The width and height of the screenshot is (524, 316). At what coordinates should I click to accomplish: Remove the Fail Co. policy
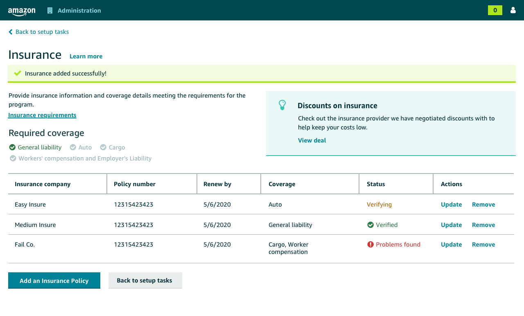(x=483, y=245)
